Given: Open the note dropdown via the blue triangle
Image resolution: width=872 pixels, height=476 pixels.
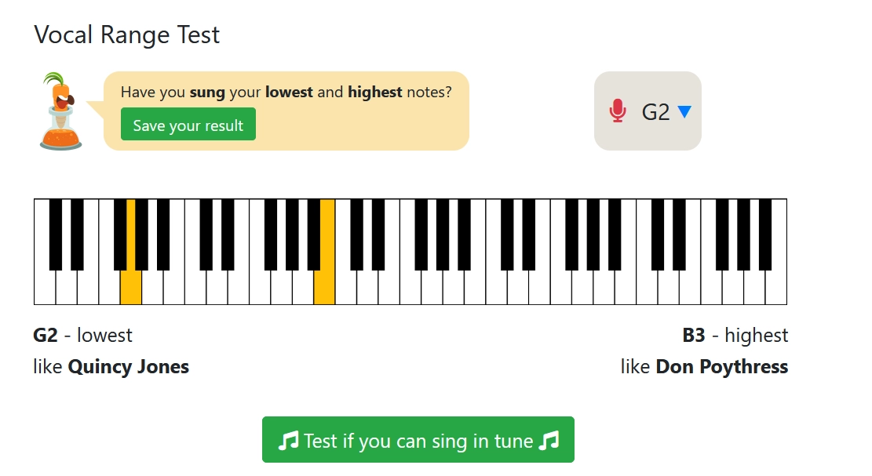Looking at the screenshot, I should 685,111.
